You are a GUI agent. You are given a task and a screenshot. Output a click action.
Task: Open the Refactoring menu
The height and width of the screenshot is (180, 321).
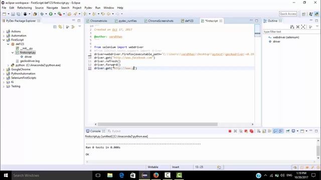(x=25, y=8)
